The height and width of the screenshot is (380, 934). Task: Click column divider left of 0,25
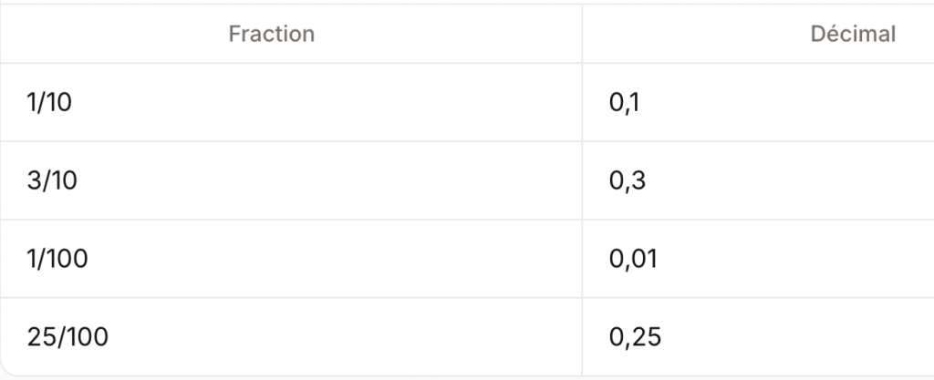(582, 337)
